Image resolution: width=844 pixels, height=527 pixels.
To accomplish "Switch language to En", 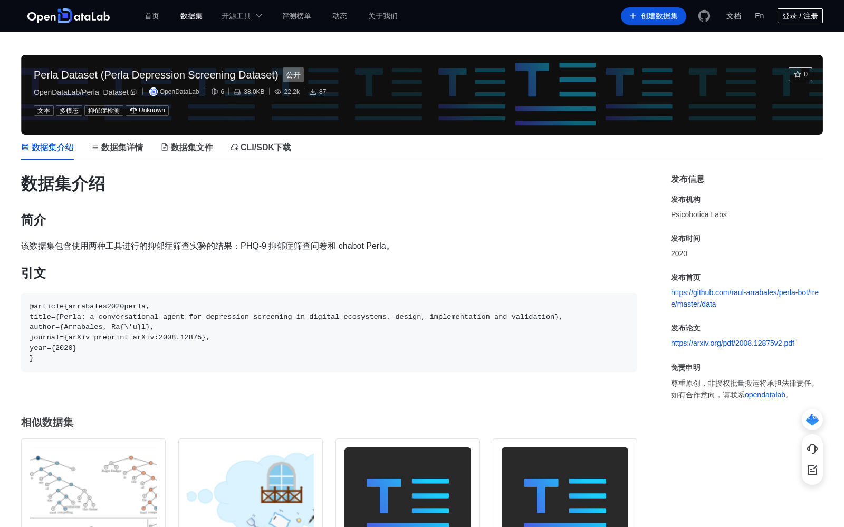I will pyautogui.click(x=760, y=16).
